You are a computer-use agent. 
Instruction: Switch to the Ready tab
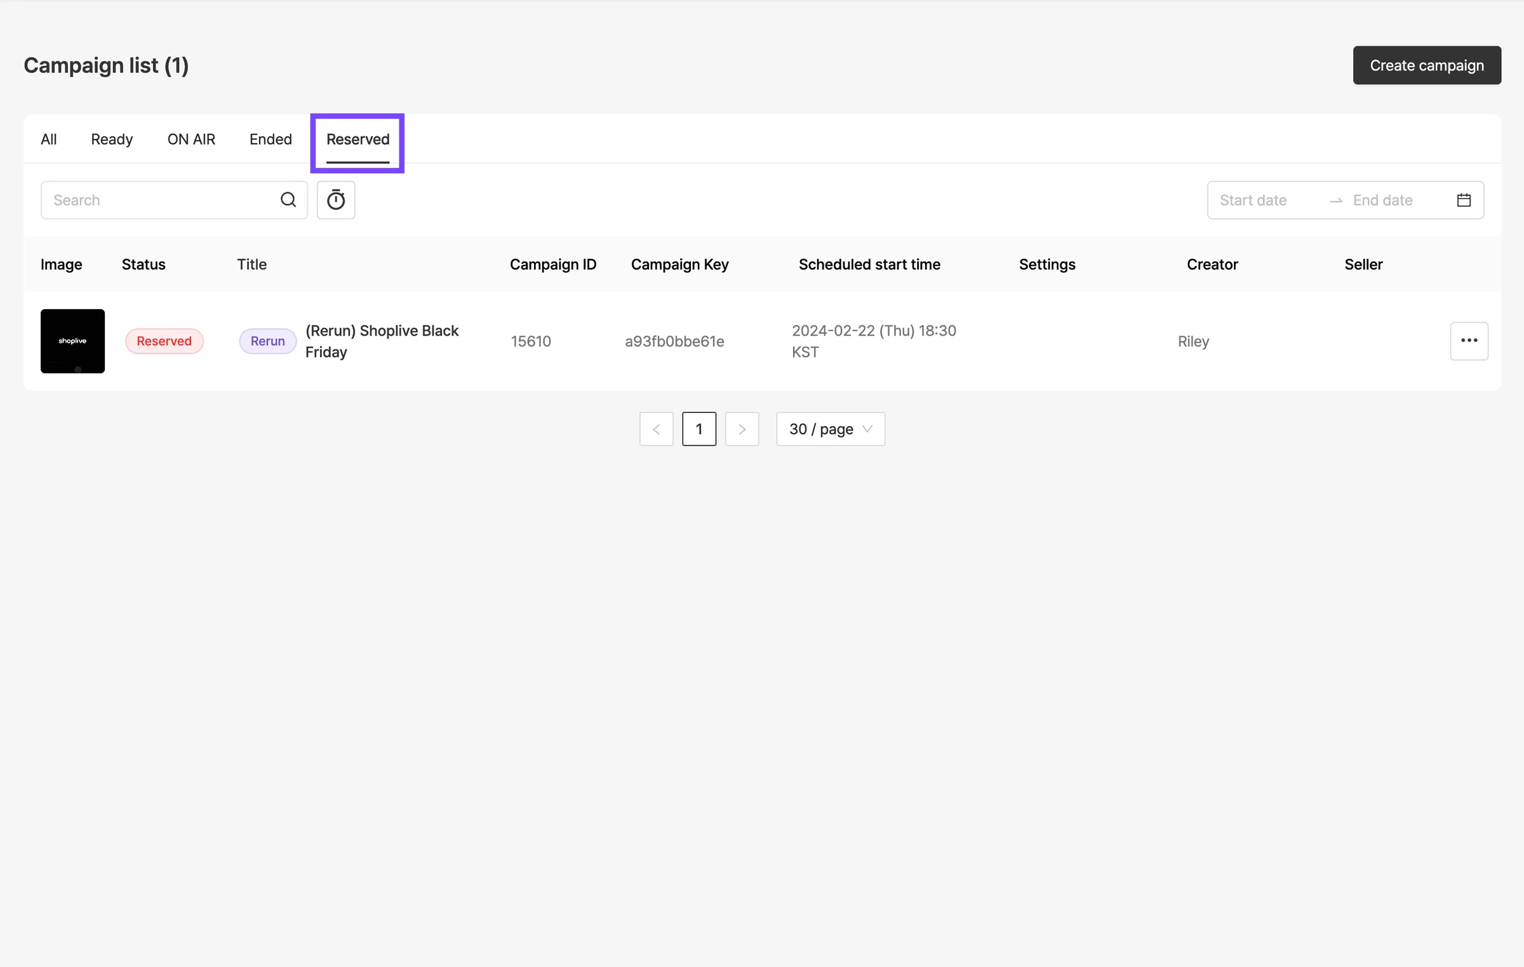point(112,139)
